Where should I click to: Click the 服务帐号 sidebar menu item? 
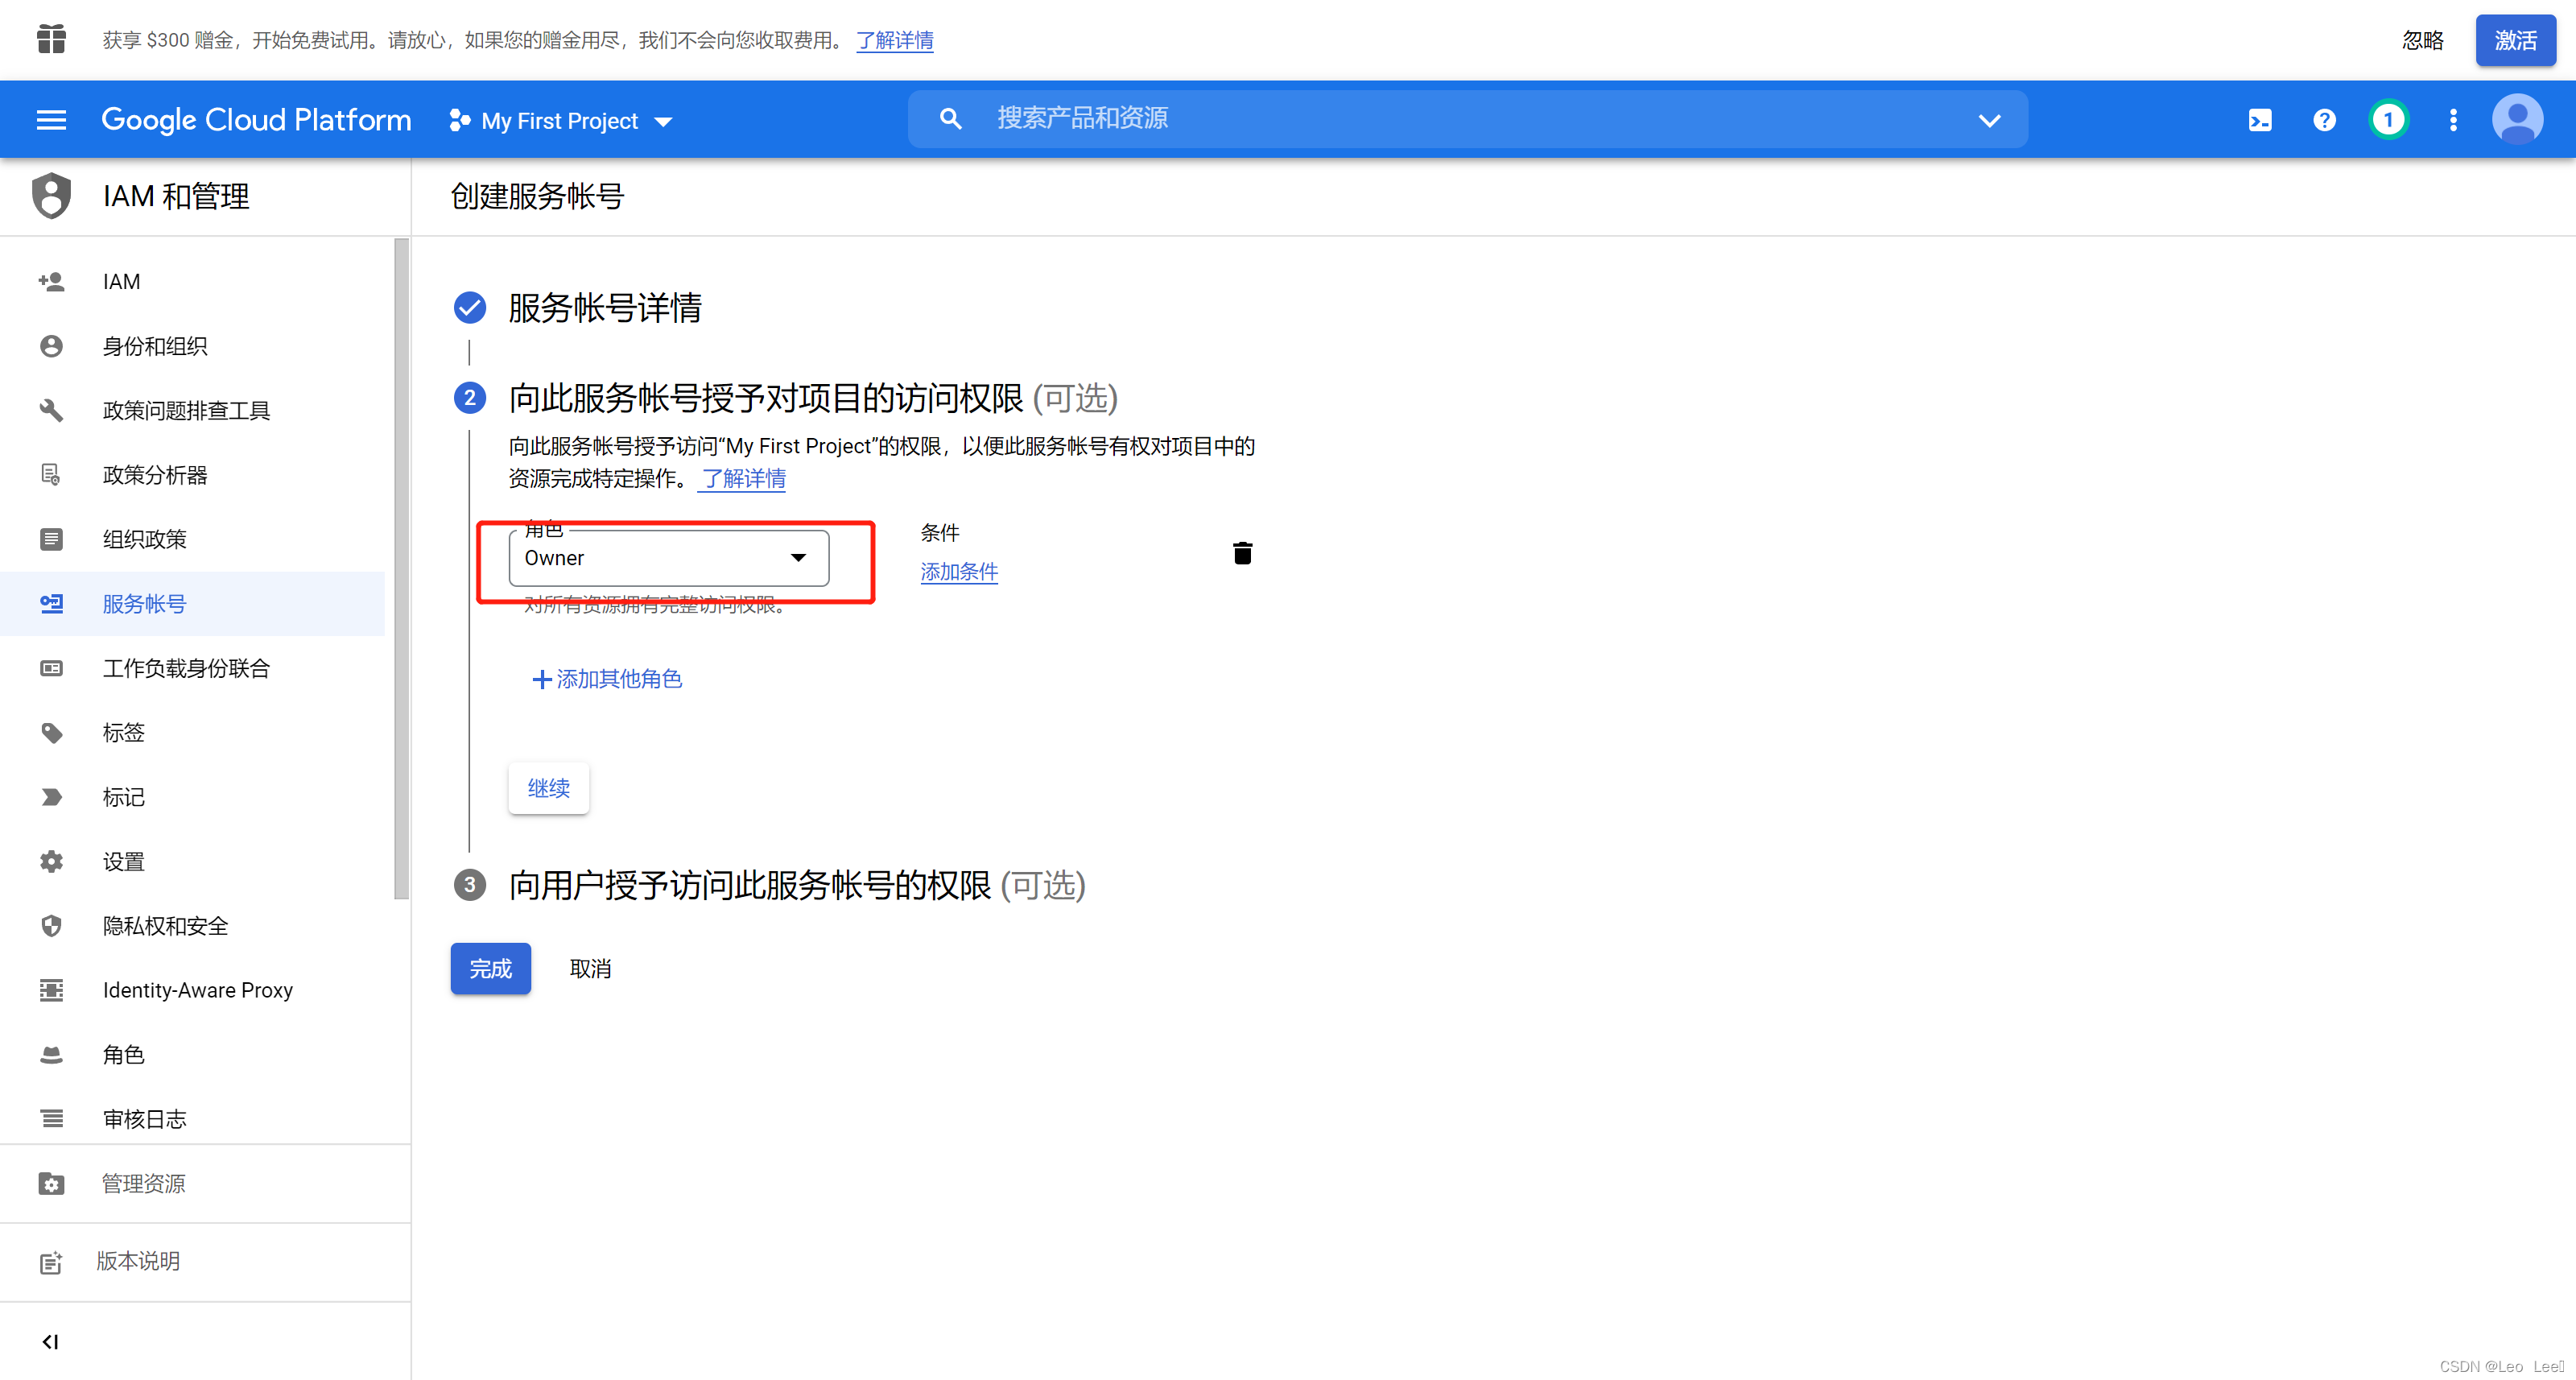[x=145, y=603]
